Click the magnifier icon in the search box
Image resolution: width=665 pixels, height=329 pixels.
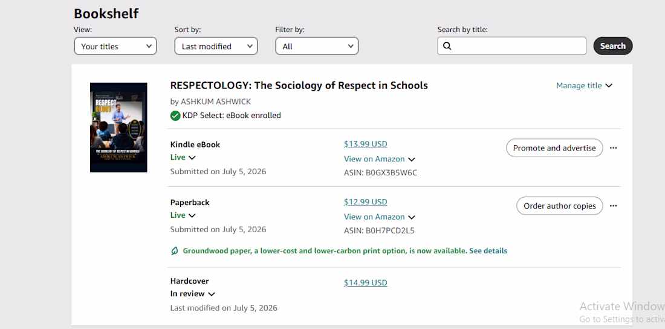(447, 47)
